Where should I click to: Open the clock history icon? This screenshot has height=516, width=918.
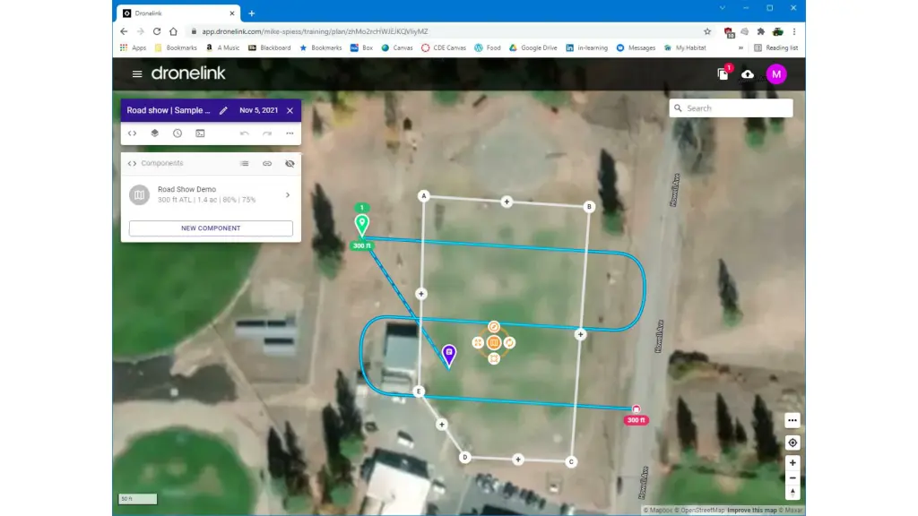(x=178, y=133)
